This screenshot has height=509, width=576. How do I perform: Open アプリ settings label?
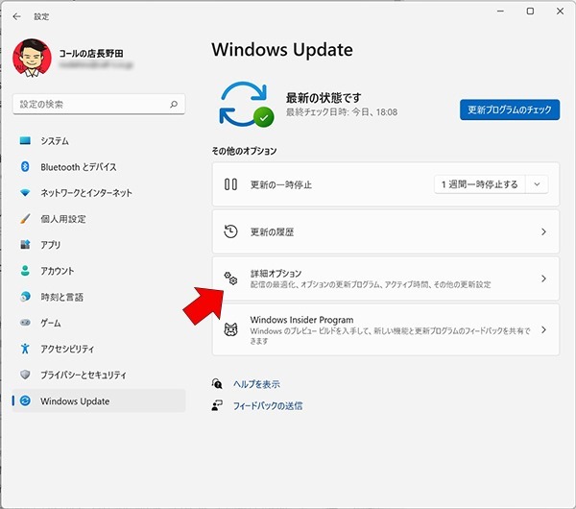51,245
